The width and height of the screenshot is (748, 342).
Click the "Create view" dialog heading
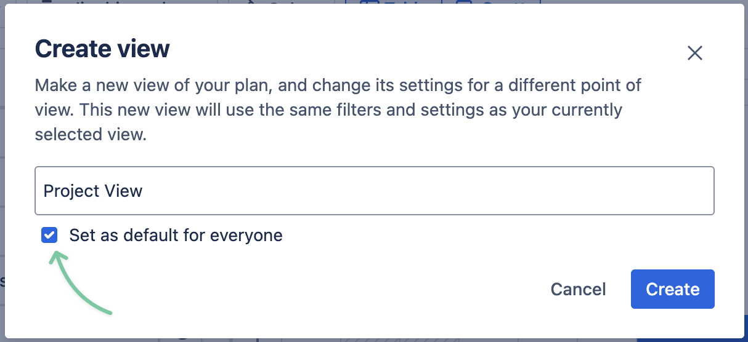102,49
